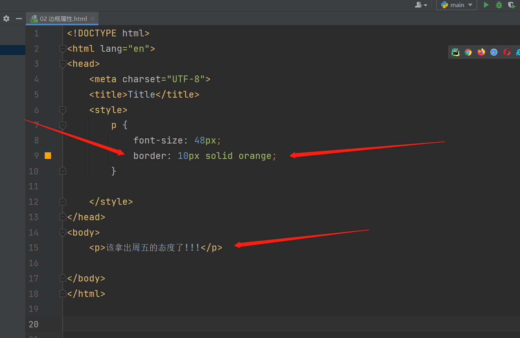Run the main configuration with green play
This screenshot has height=338, width=520.
point(486,5)
